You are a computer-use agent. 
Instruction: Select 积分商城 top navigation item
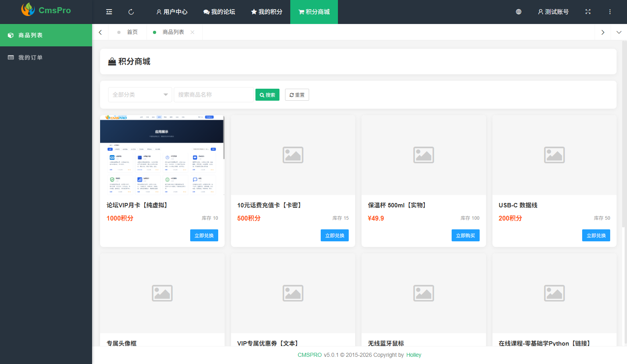pyautogui.click(x=314, y=12)
